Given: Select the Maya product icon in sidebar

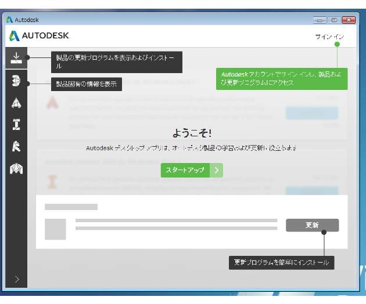Looking at the screenshot, I should tap(16, 169).
